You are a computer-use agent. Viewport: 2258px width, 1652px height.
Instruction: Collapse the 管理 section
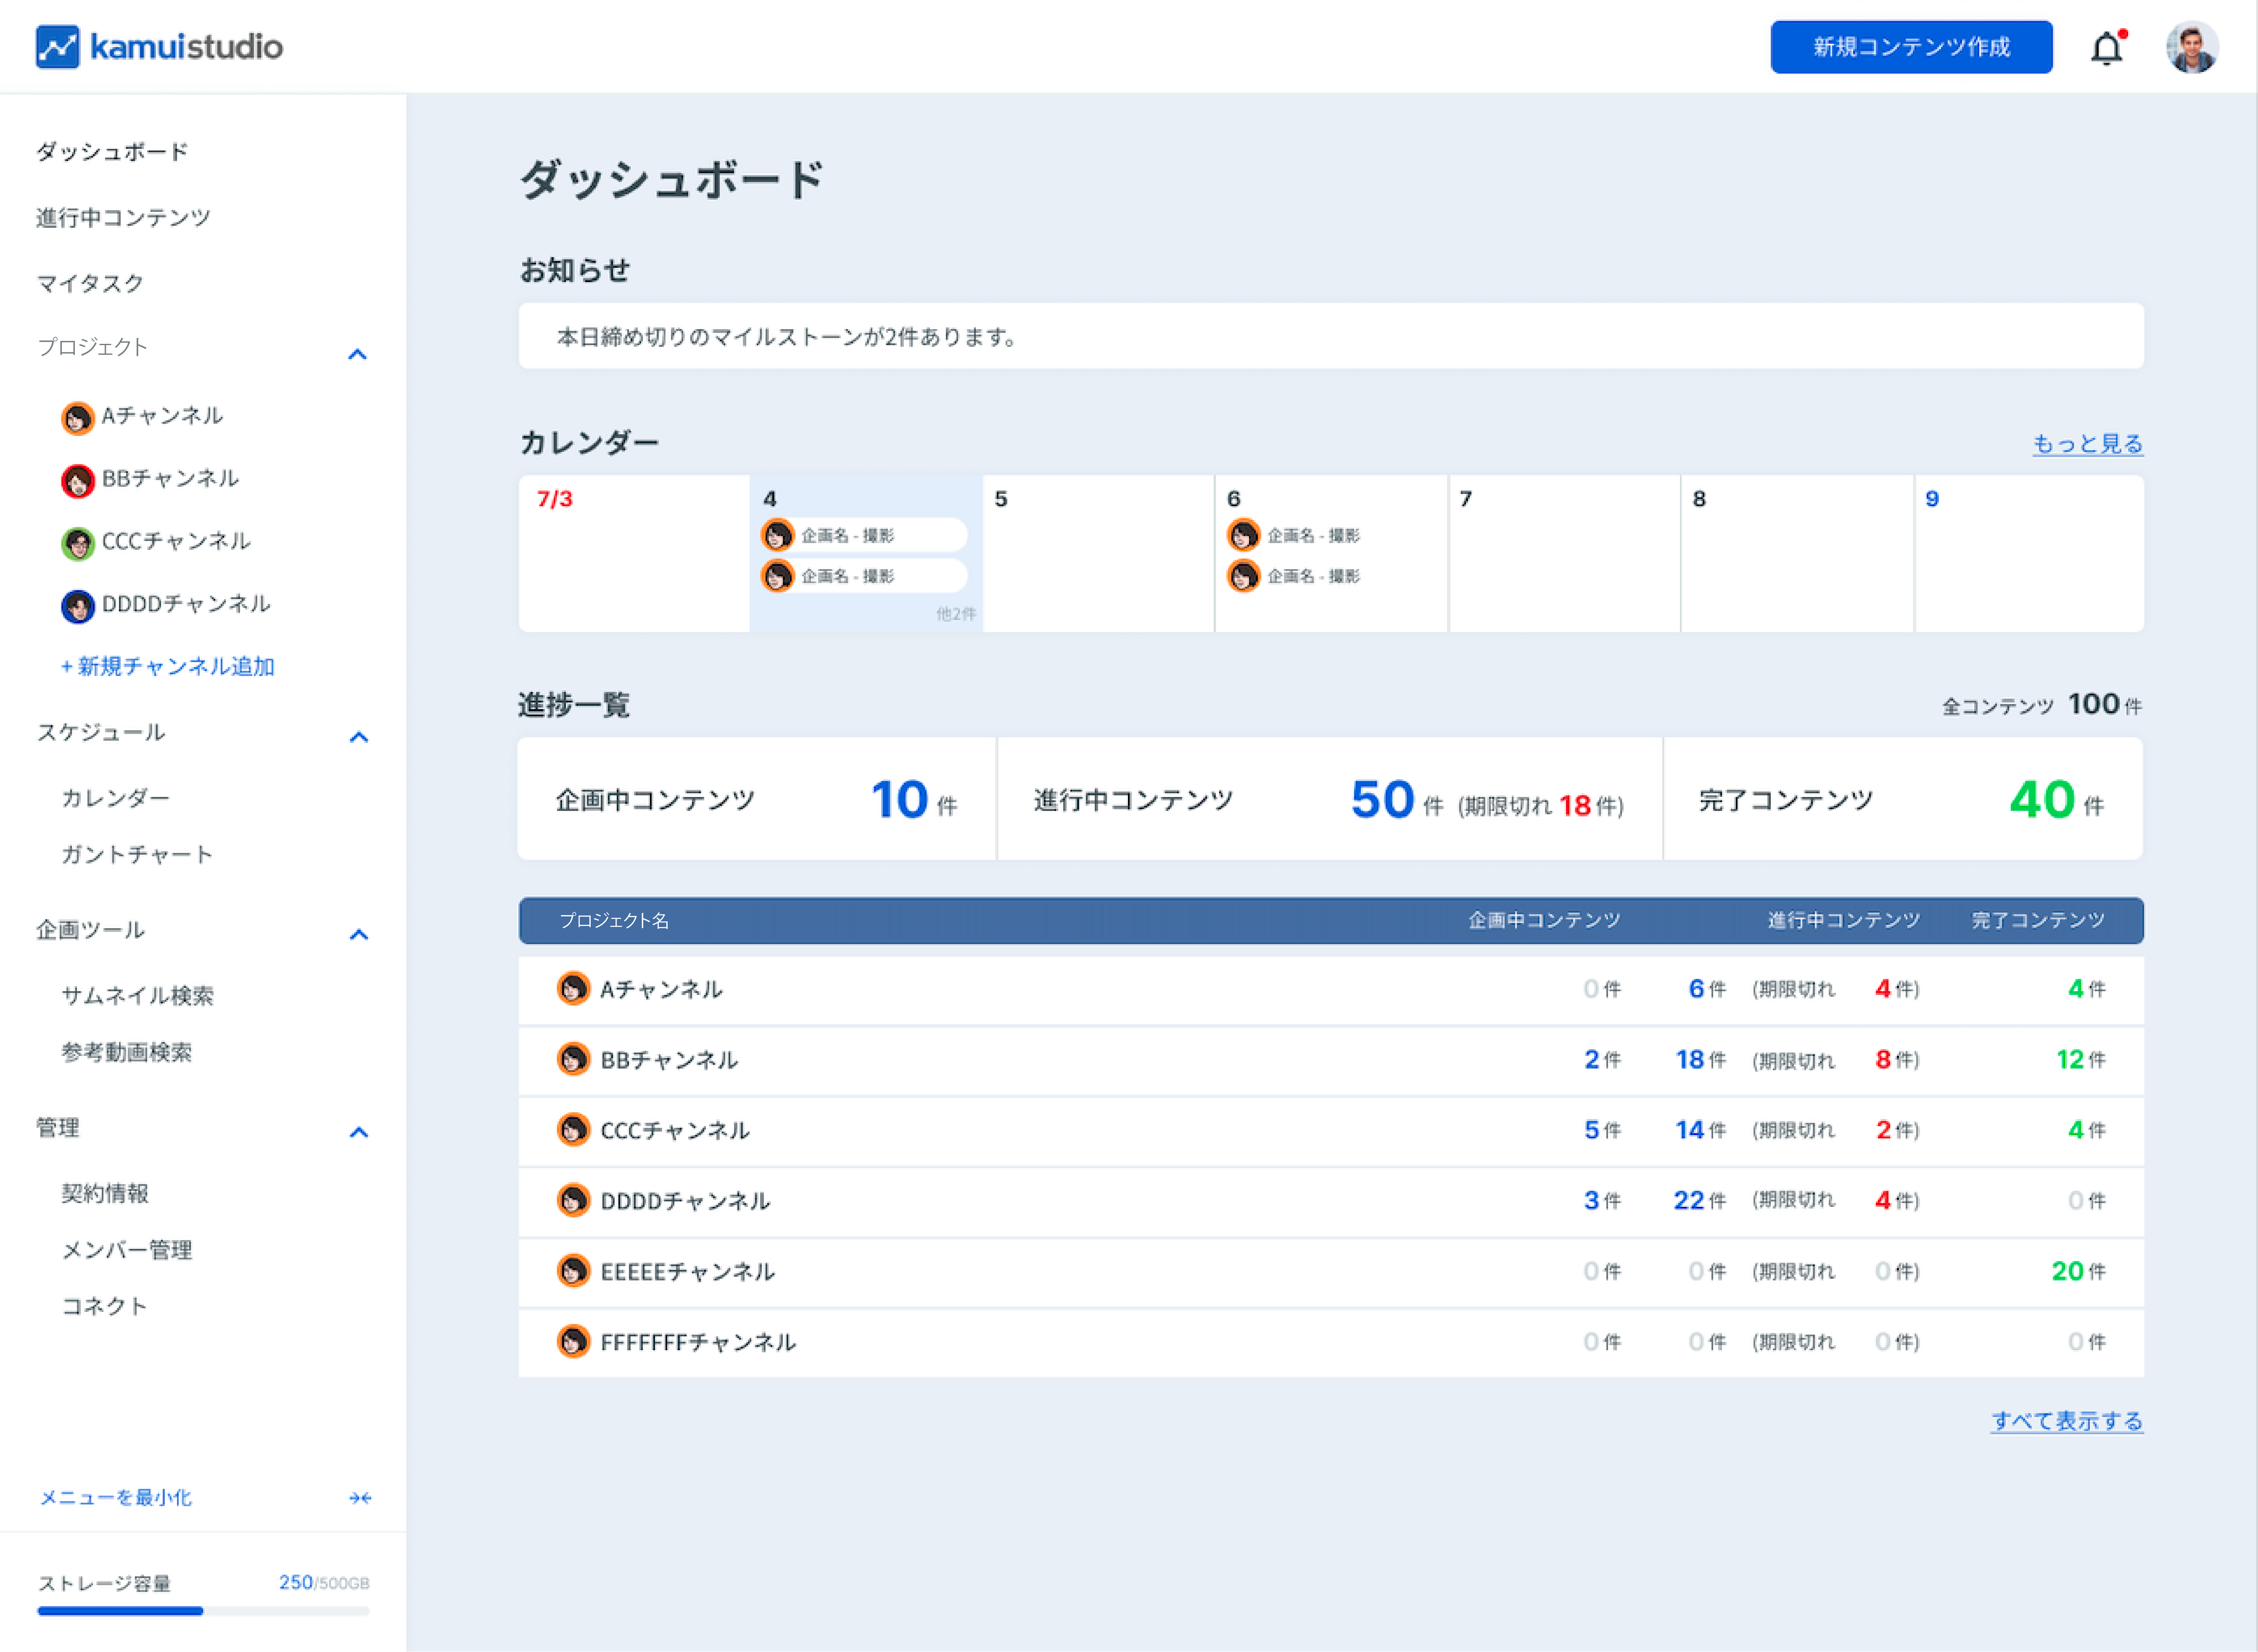358,1132
